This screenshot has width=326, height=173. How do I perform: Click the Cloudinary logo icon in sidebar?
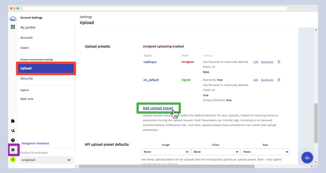coord(13,19)
